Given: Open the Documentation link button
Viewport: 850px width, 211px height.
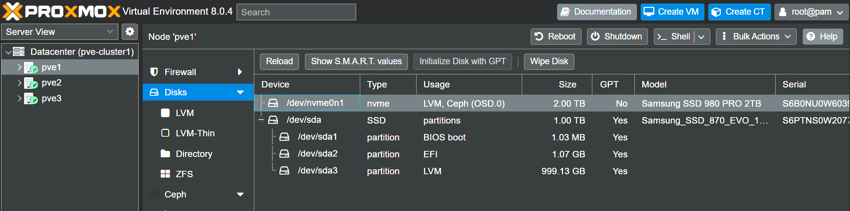Looking at the screenshot, I should pyautogui.click(x=597, y=12).
